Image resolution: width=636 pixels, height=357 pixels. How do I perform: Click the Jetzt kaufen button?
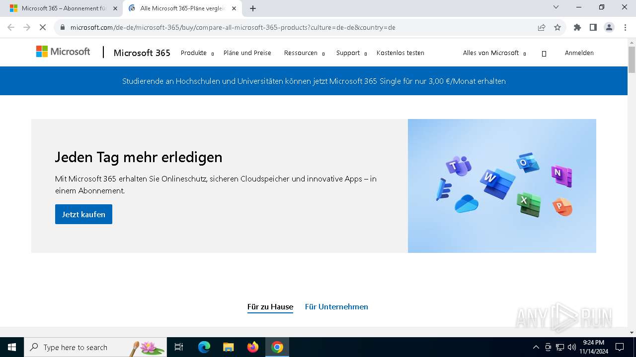83,214
